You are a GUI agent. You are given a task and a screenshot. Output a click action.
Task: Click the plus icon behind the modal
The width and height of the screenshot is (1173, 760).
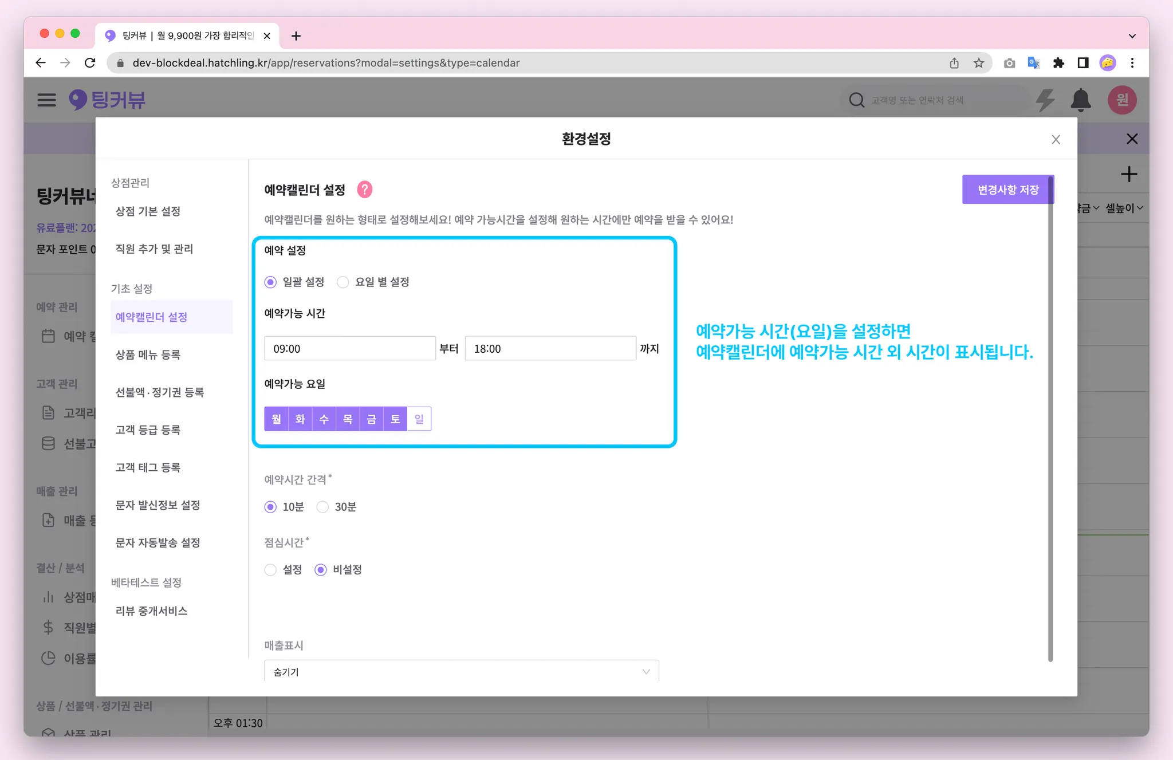click(x=1128, y=174)
